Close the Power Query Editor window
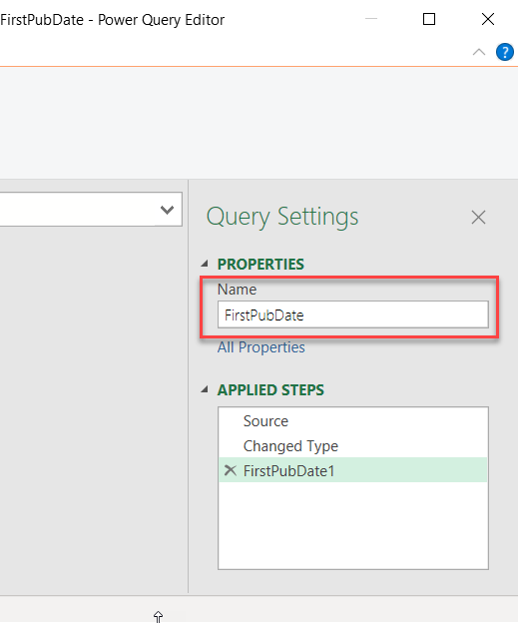This screenshot has height=623, width=519. 488,19
